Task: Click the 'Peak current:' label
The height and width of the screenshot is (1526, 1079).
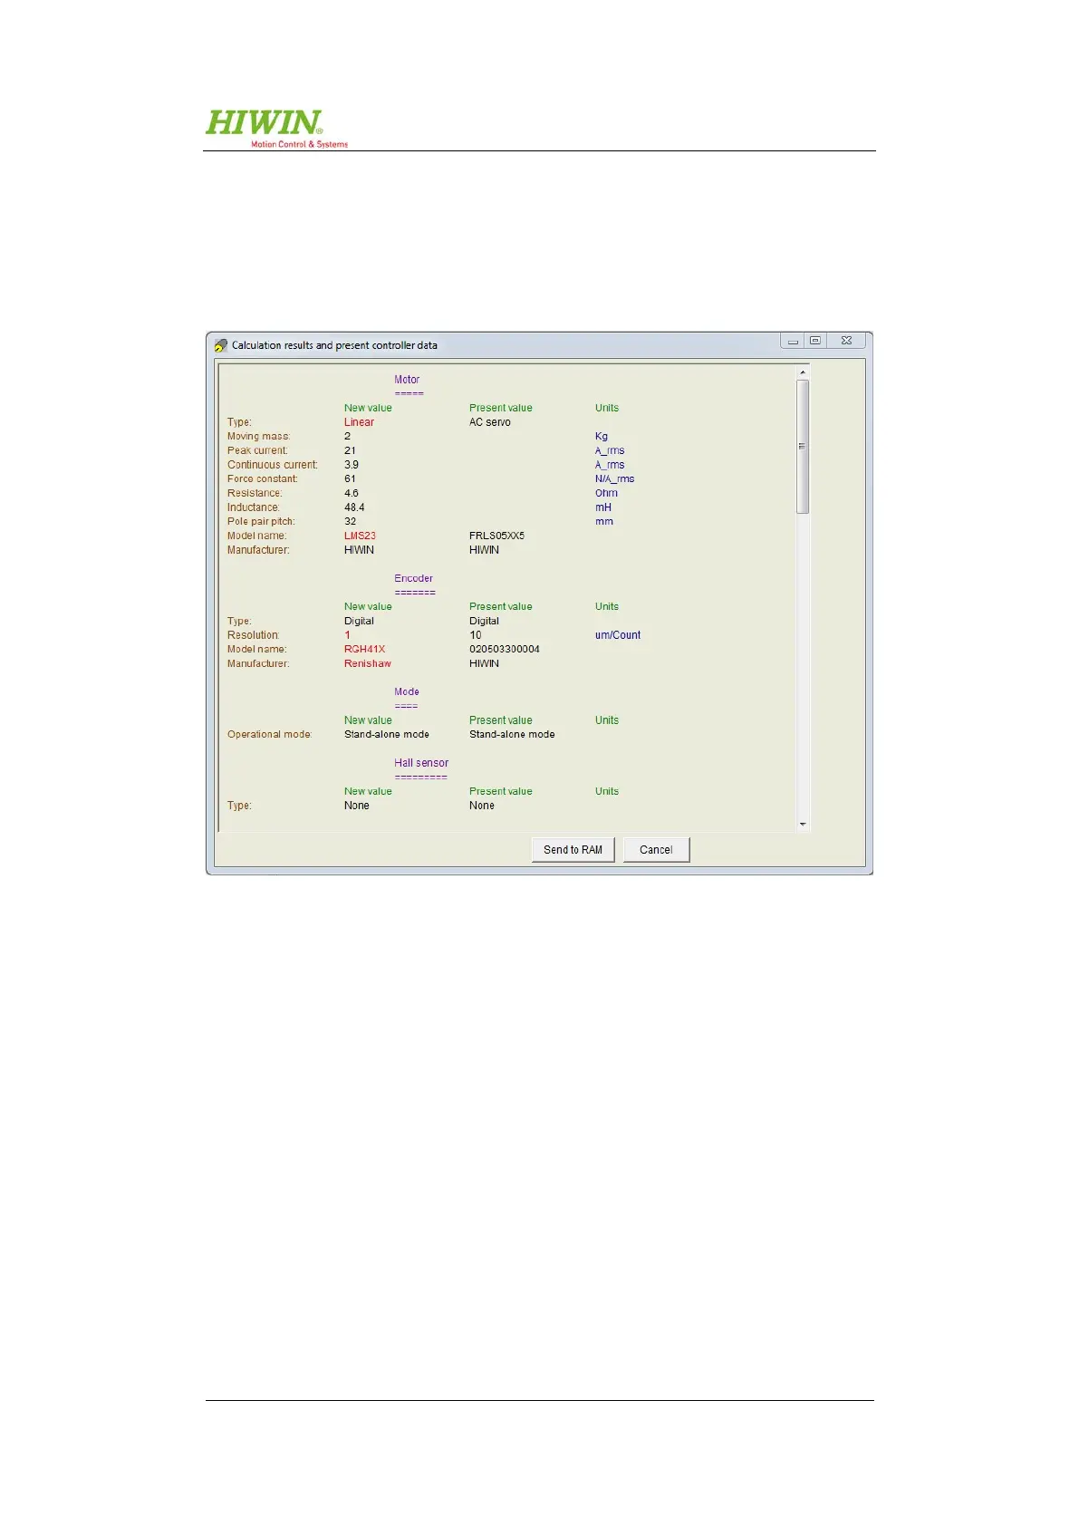Action: click(x=257, y=450)
